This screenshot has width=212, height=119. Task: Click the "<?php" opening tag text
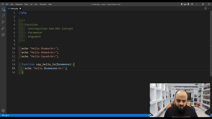(x=23, y=13)
